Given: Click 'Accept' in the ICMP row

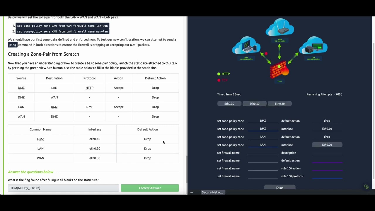Looking at the screenshot, I should (118, 107).
